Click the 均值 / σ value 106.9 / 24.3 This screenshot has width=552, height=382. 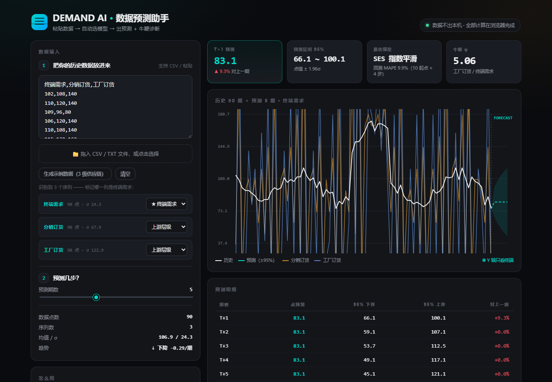pos(175,337)
